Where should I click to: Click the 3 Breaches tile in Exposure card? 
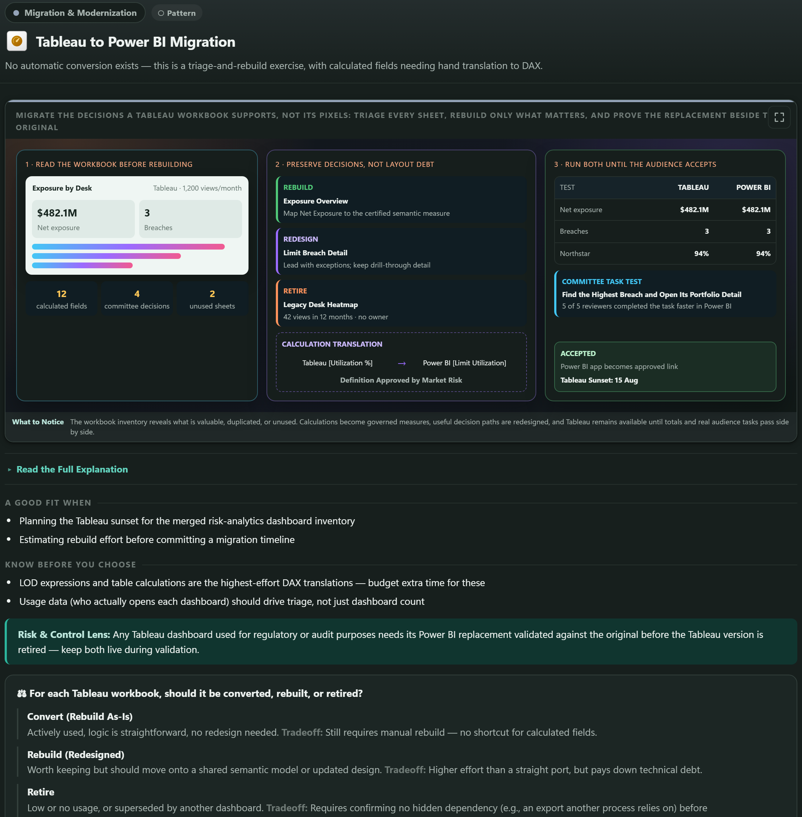pos(190,219)
